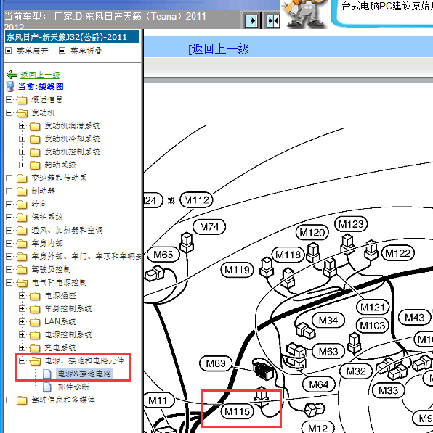The height and width of the screenshot is (433, 433).
Task: Click the mechanic mascot image in header
Action: [304, 14]
